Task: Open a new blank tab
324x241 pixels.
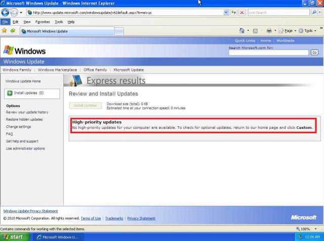Action: tap(119, 31)
